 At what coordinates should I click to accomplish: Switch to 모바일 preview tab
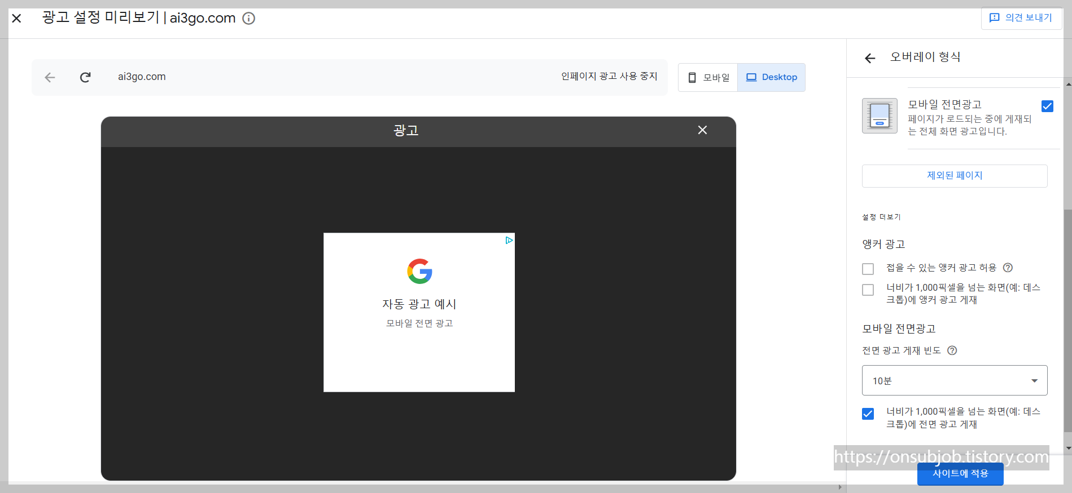(708, 77)
